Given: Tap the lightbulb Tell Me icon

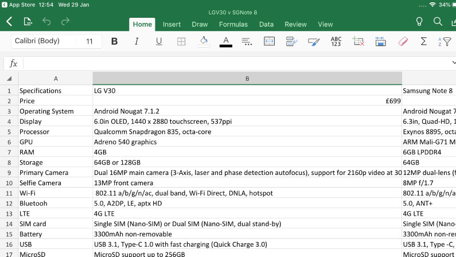Looking at the screenshot, I should tap(419, 22).
